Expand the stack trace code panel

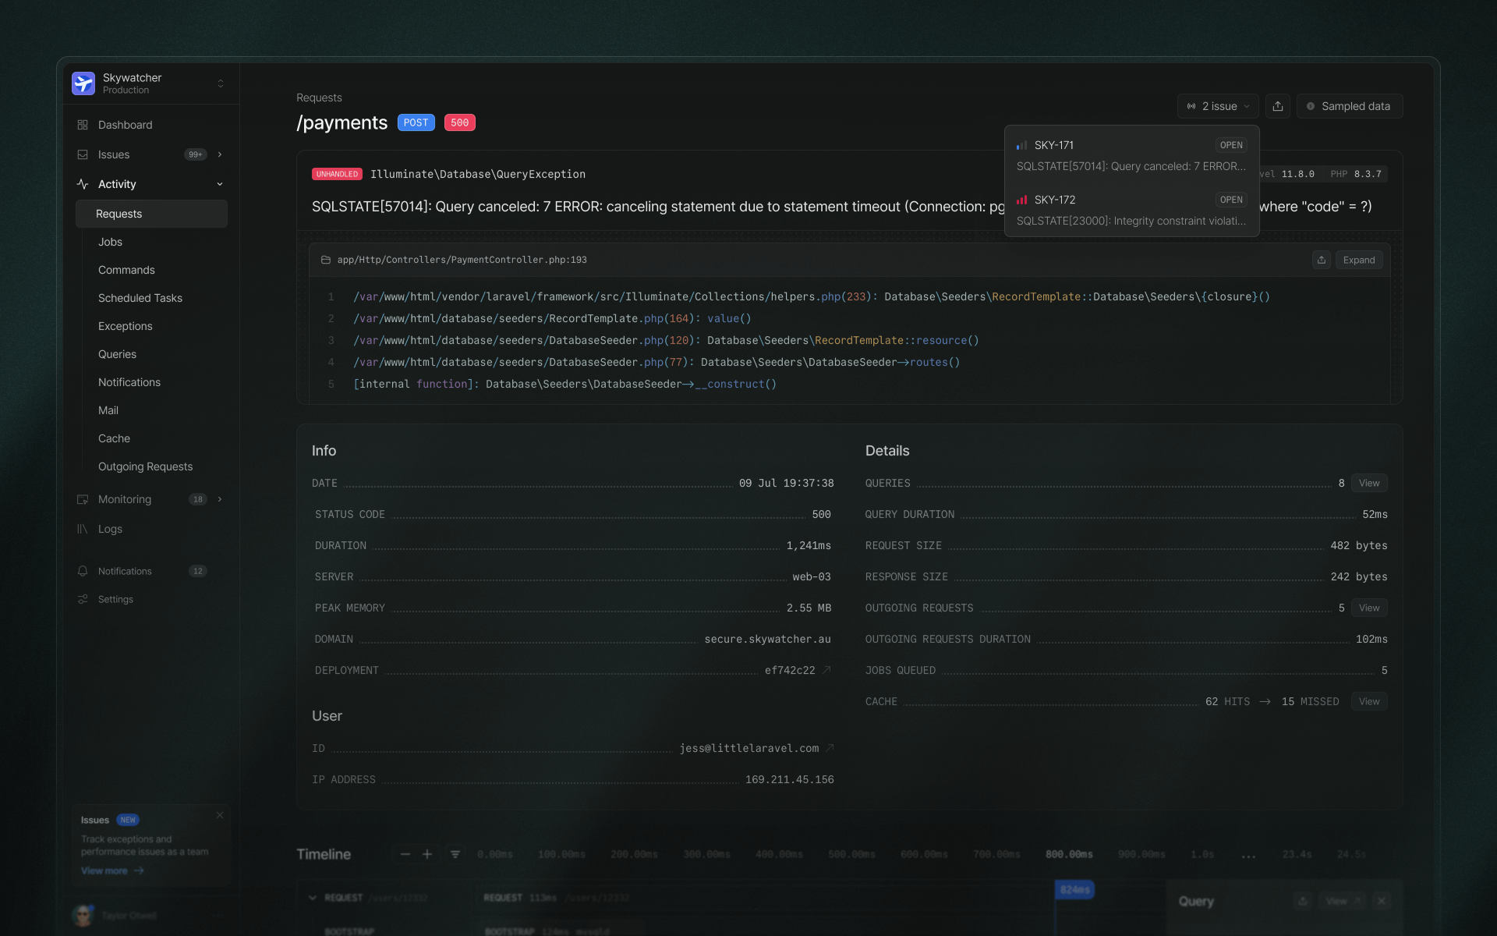point(1358,260)
